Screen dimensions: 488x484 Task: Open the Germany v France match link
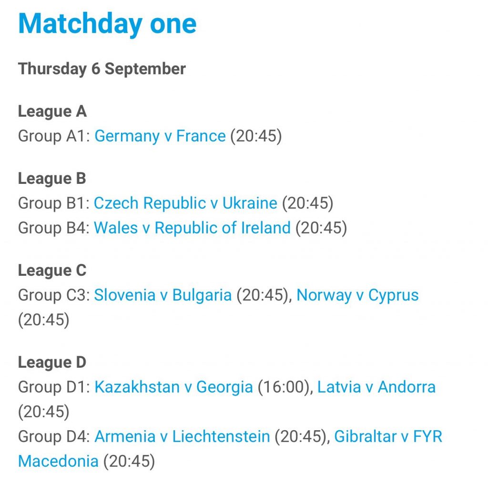(x=160, y=136)
